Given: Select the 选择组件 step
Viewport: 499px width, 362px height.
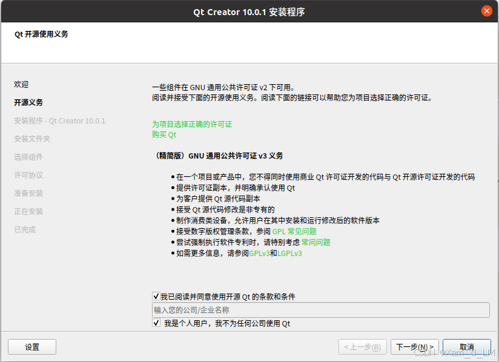Looking at the screenshot, I should (28, 157).
